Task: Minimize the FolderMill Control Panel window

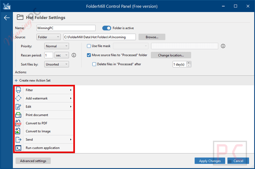Action: click(223, 6)
